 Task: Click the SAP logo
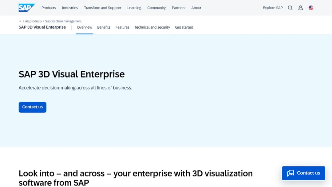pos(27,8)
